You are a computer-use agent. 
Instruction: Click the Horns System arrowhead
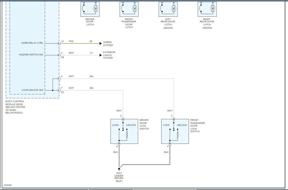click(100, 43)
